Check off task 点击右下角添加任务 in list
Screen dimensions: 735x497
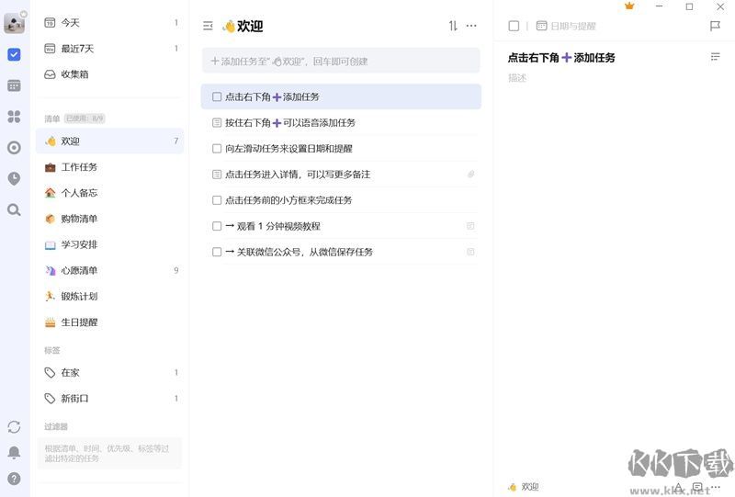tap(217, 96)
